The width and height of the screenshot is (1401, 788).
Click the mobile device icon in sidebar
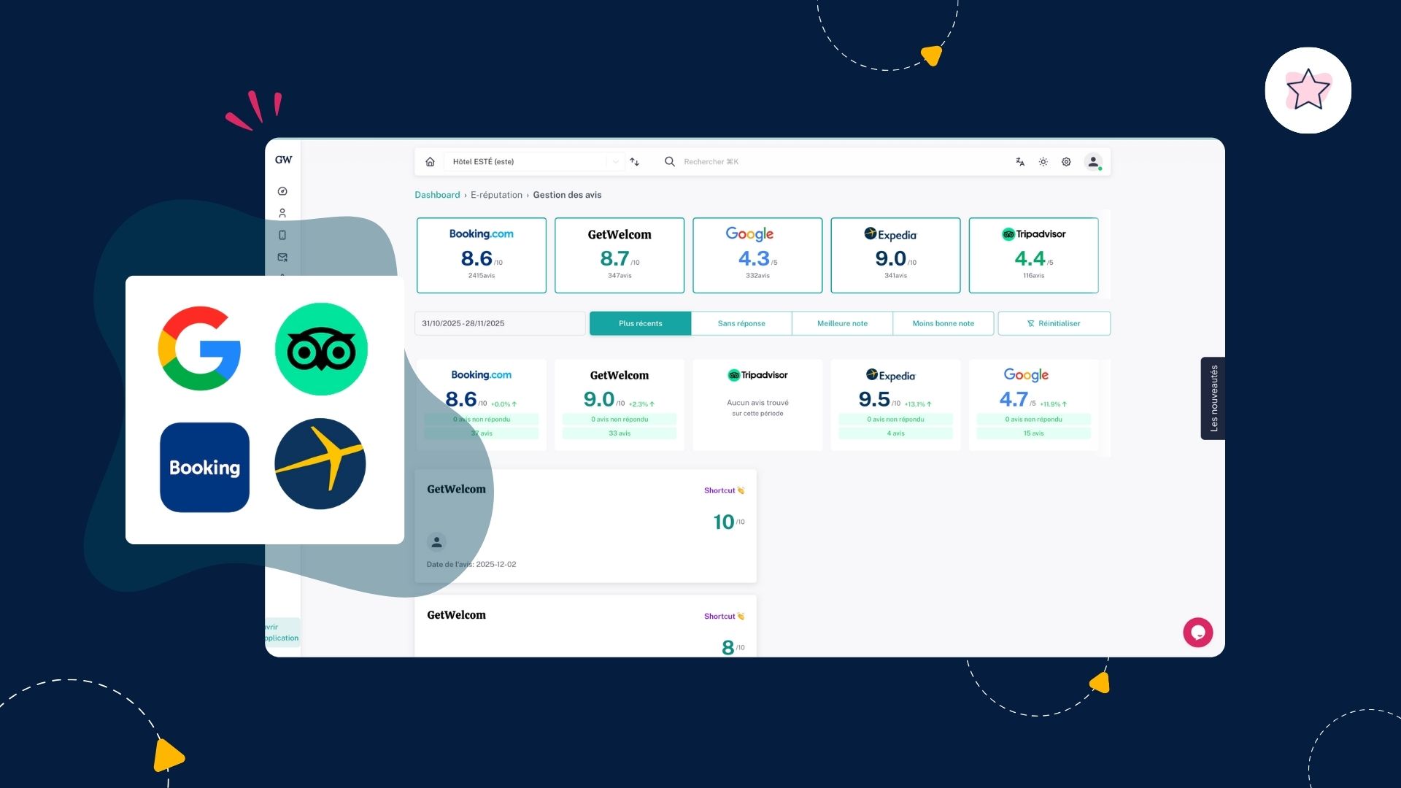tap(282, 235)
